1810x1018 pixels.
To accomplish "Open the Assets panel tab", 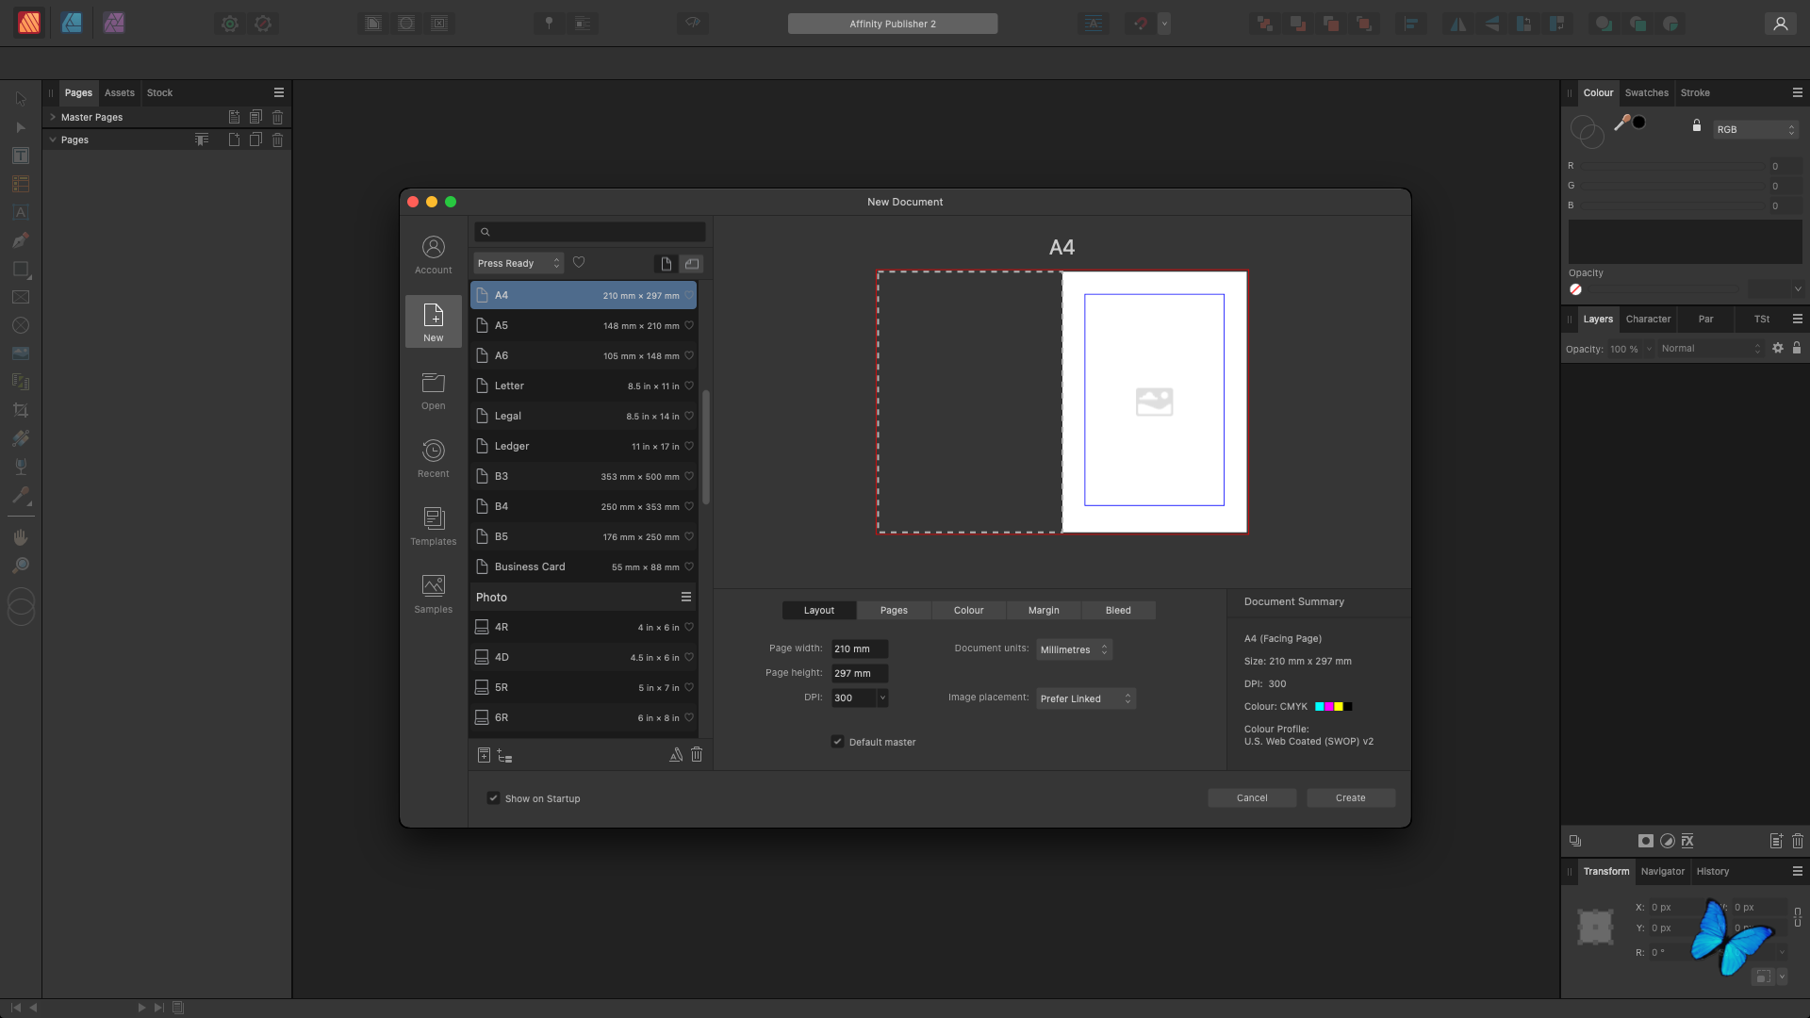I will [120, 92].
